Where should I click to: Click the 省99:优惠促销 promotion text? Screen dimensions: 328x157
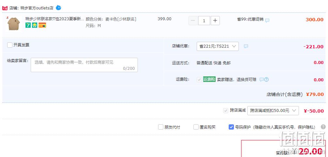pos(250,19)
